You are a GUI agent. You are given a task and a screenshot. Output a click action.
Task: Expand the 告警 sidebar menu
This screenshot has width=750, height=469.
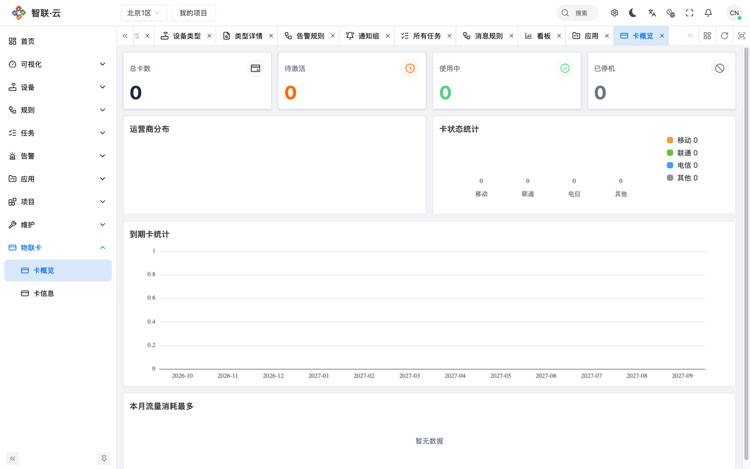58,156
